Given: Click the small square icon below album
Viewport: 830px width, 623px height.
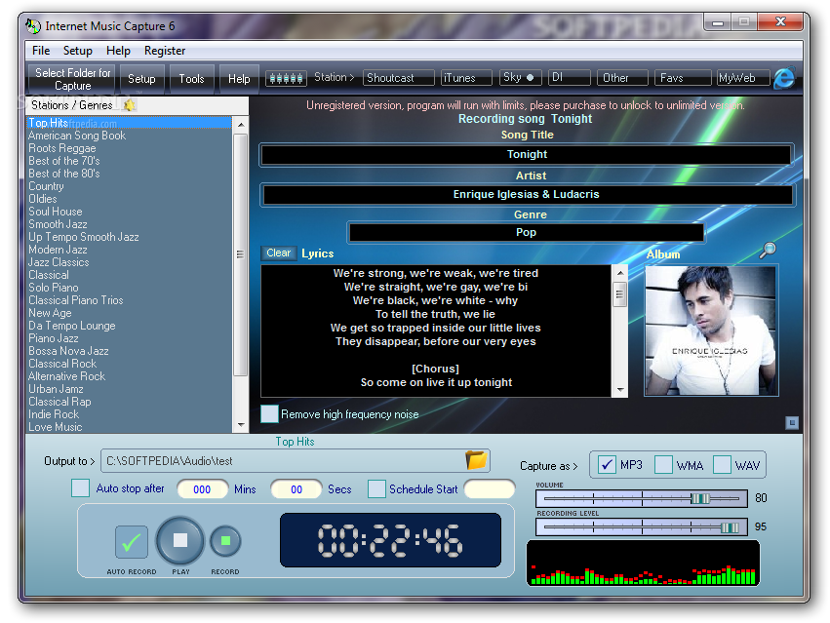Looking at the screenshot, I should (x=792, y=422).
